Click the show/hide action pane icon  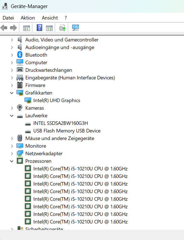click(x=49, y=28)
